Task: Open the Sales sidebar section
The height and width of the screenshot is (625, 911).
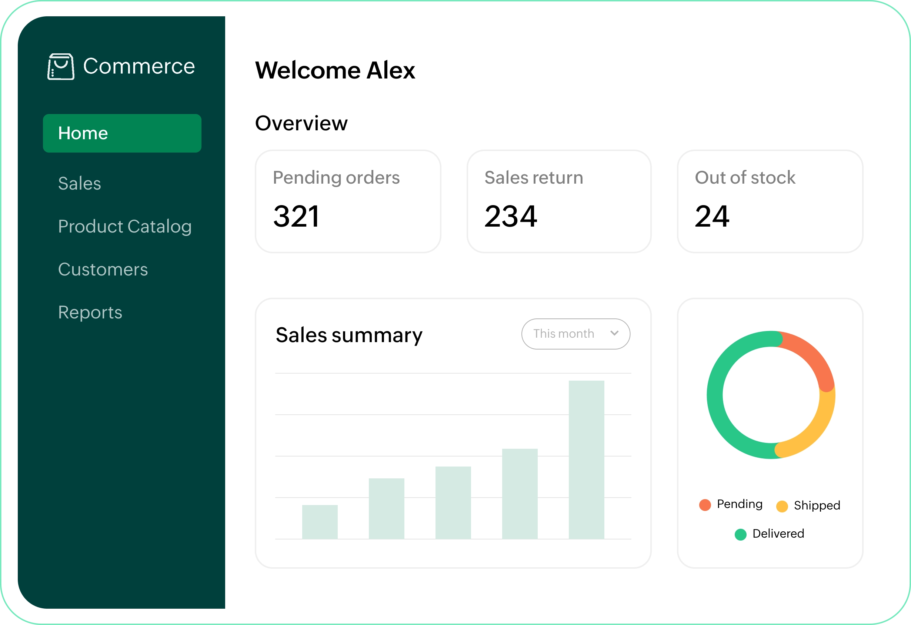Action: click(x=80, y=183)
